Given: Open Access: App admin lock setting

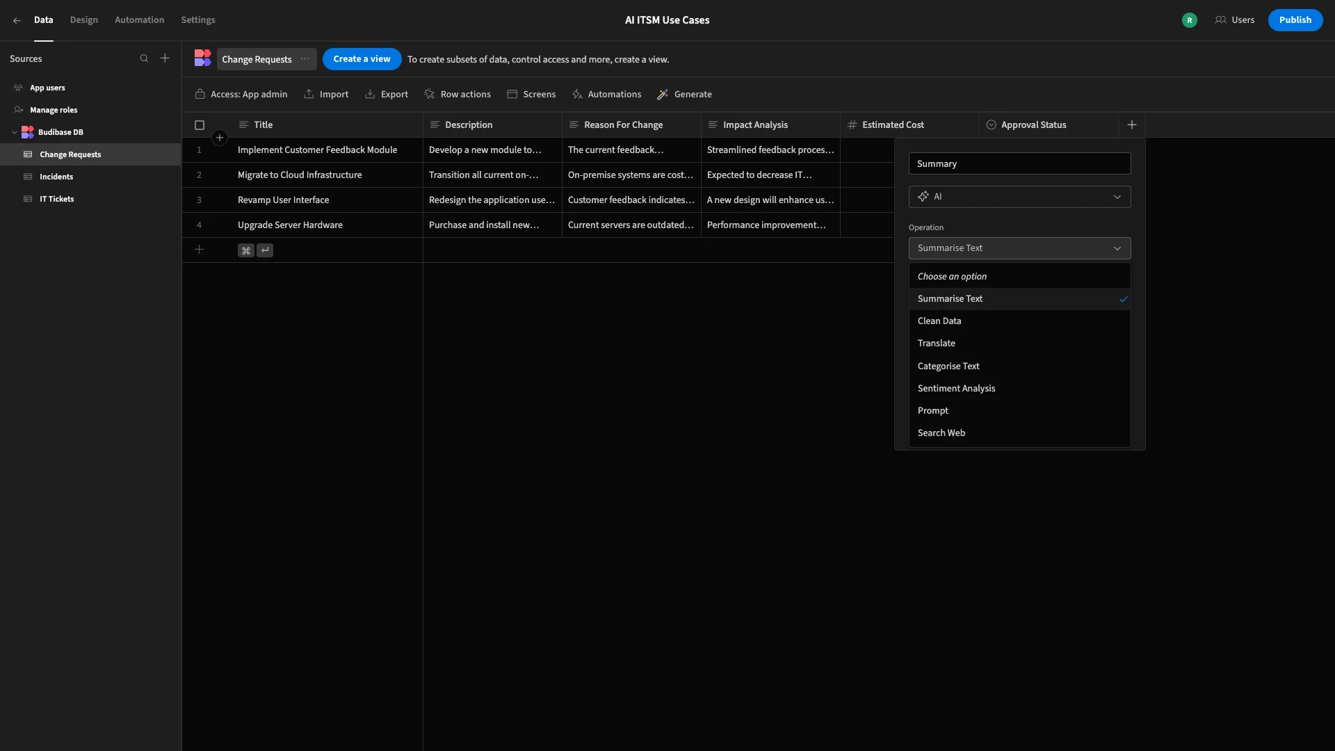Looking at the screenshot, I should (x=241, y=95).
